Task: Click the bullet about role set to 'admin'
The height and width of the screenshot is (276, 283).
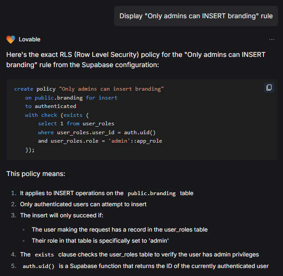Action: [x=100, y=240]
